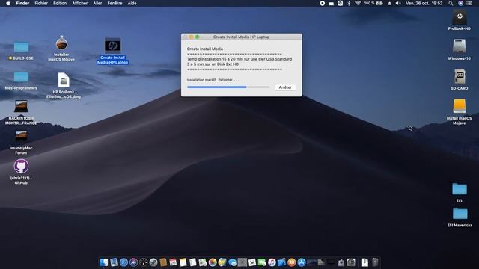Click the 'Create Install Media' heading text

(x=205, y=49)
